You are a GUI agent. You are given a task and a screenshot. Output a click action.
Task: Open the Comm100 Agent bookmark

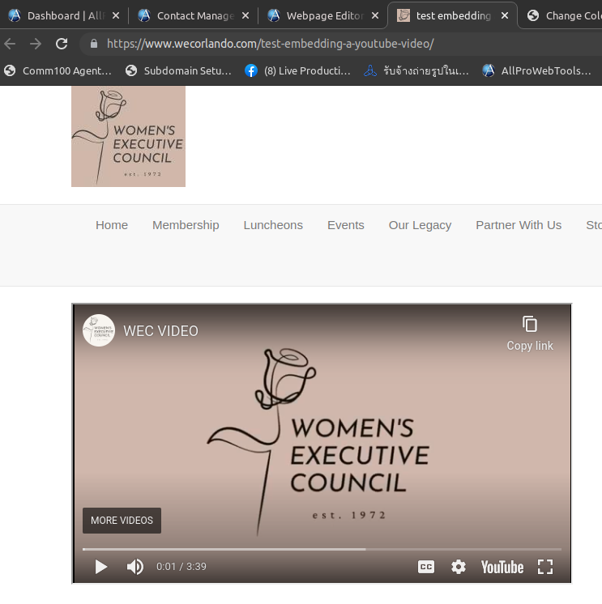58,71
